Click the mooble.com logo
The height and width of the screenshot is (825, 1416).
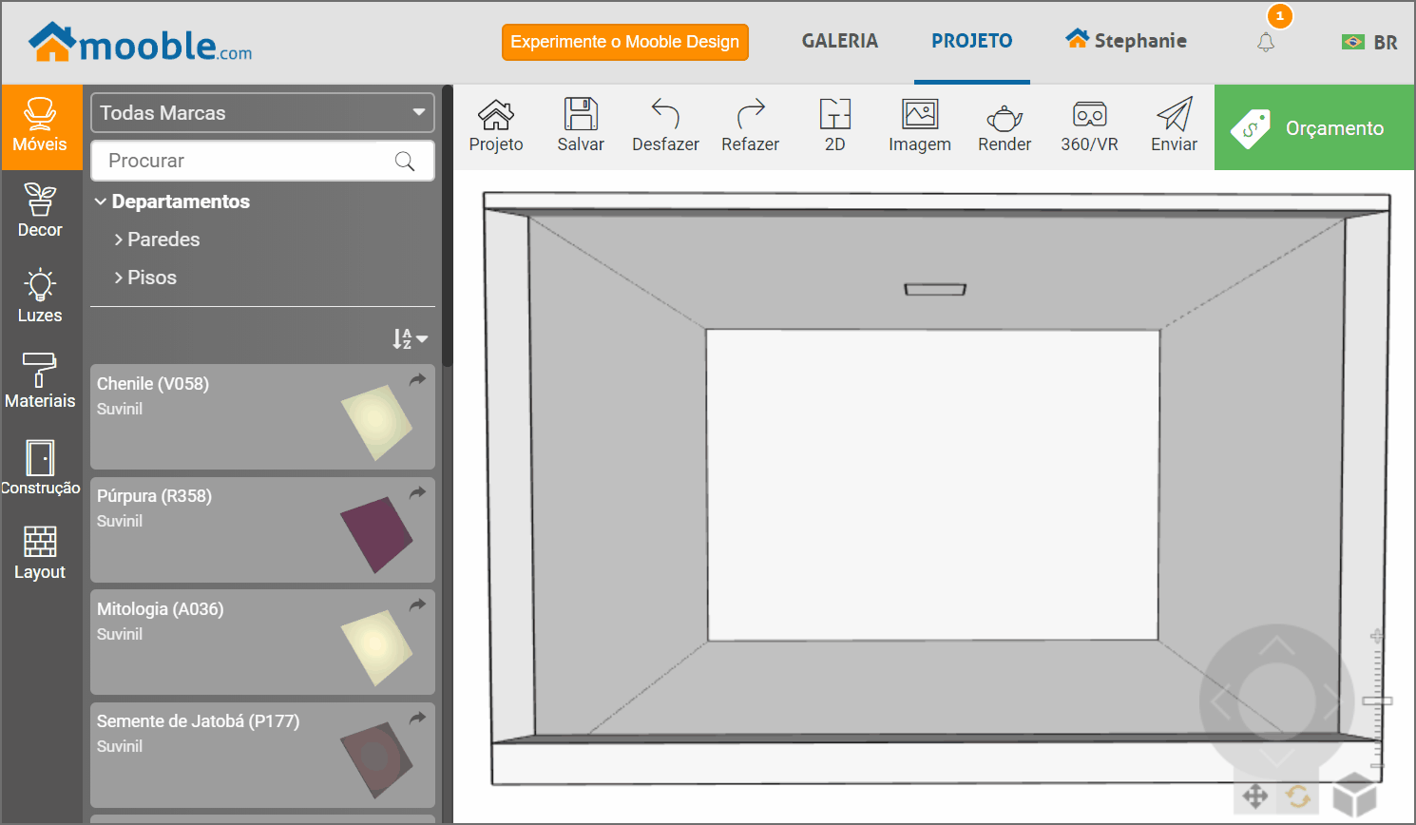coord(141,43)
